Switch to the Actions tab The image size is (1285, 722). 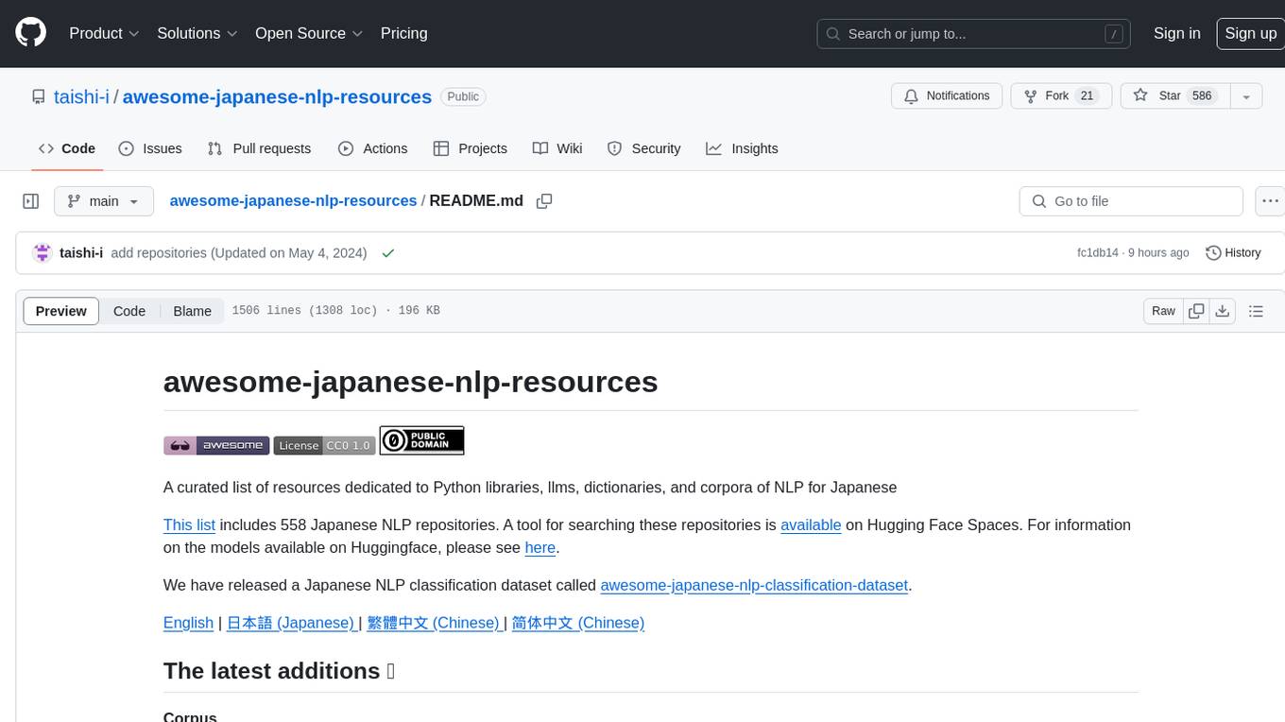click(x=372, y=148)
